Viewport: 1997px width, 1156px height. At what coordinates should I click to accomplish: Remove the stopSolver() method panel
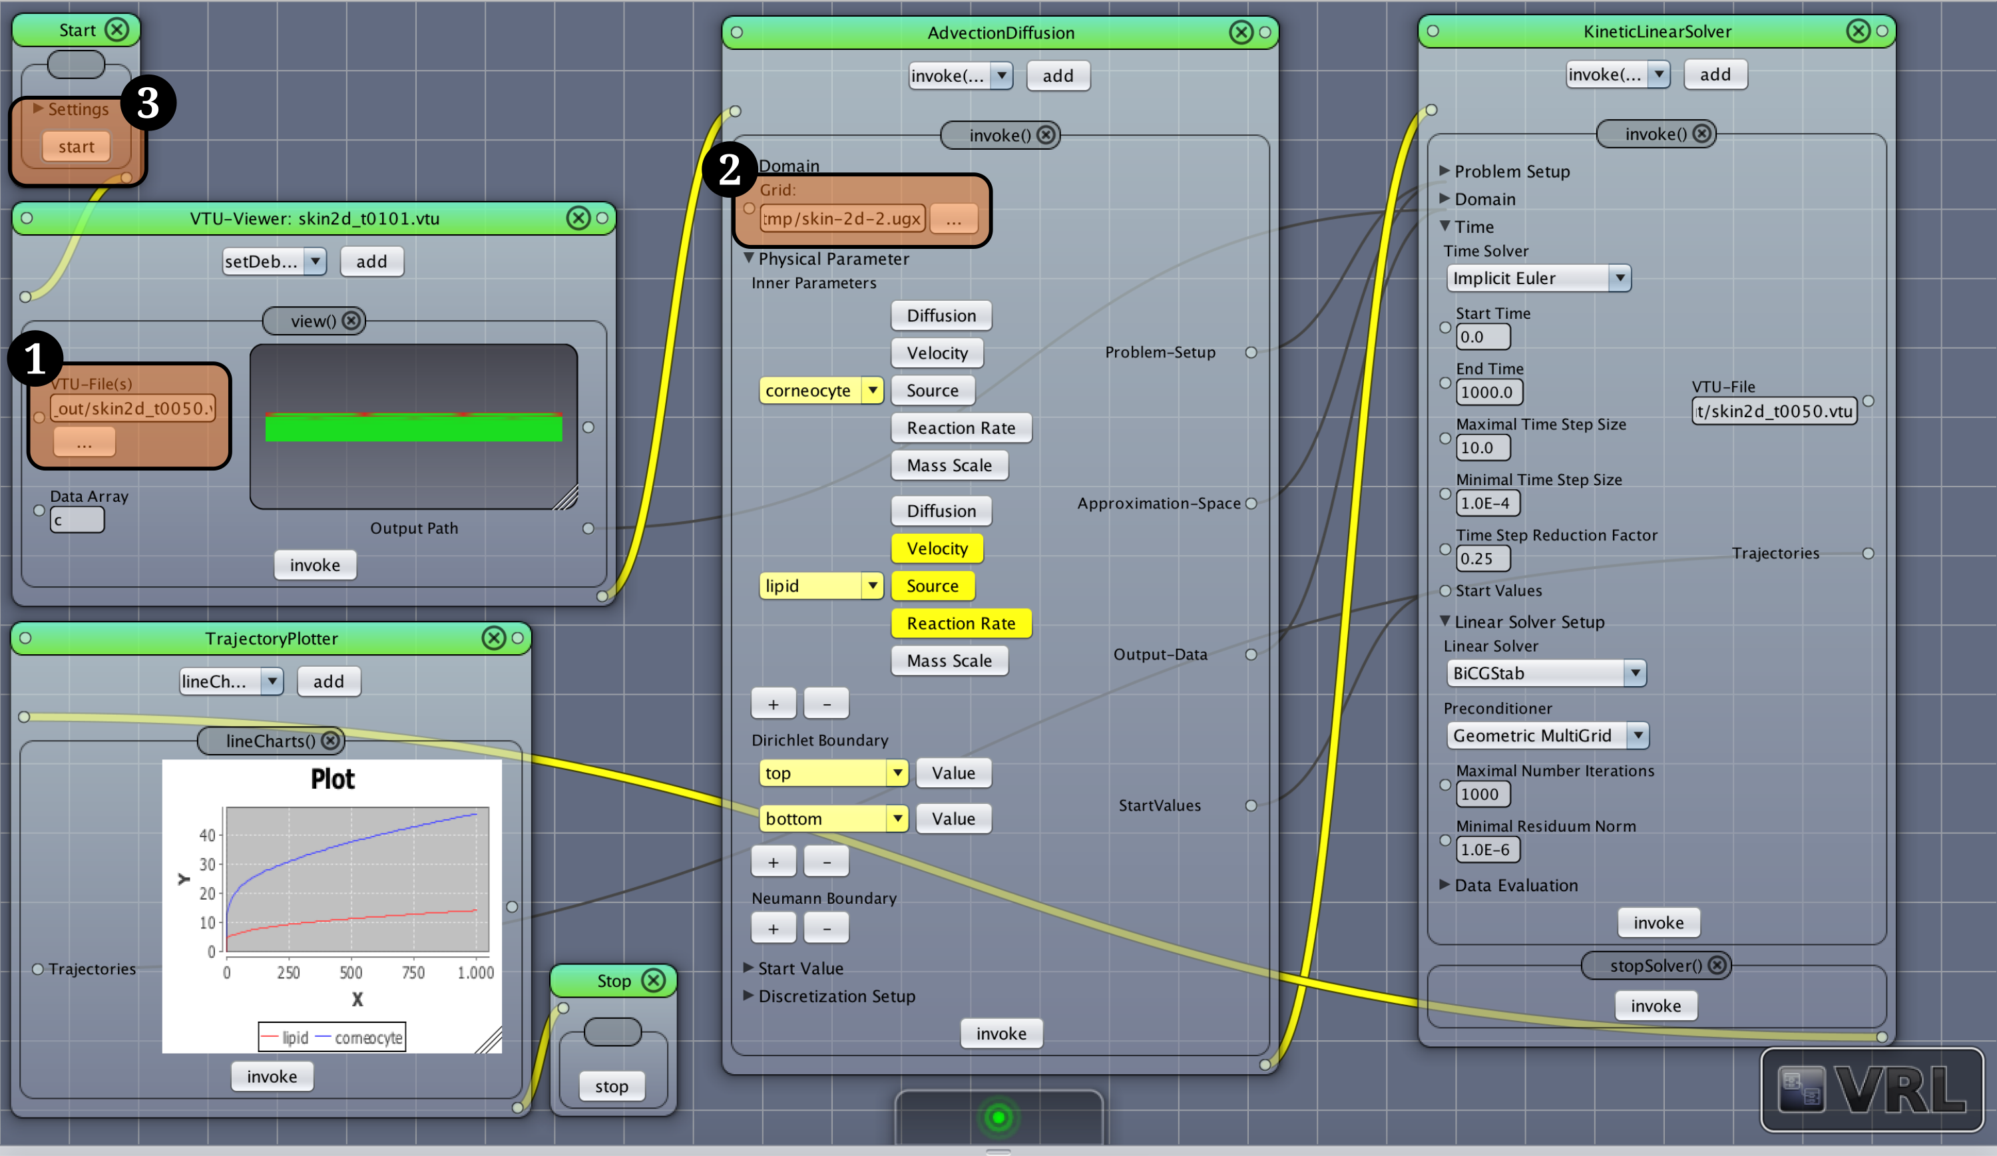pos(1717,965)
